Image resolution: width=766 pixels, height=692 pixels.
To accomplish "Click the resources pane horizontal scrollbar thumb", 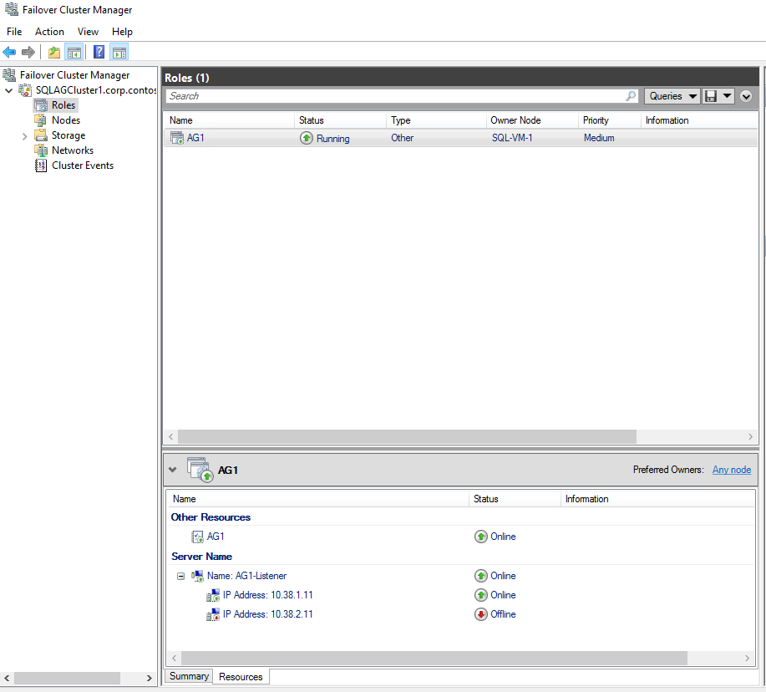I will (x=434, y=658).
